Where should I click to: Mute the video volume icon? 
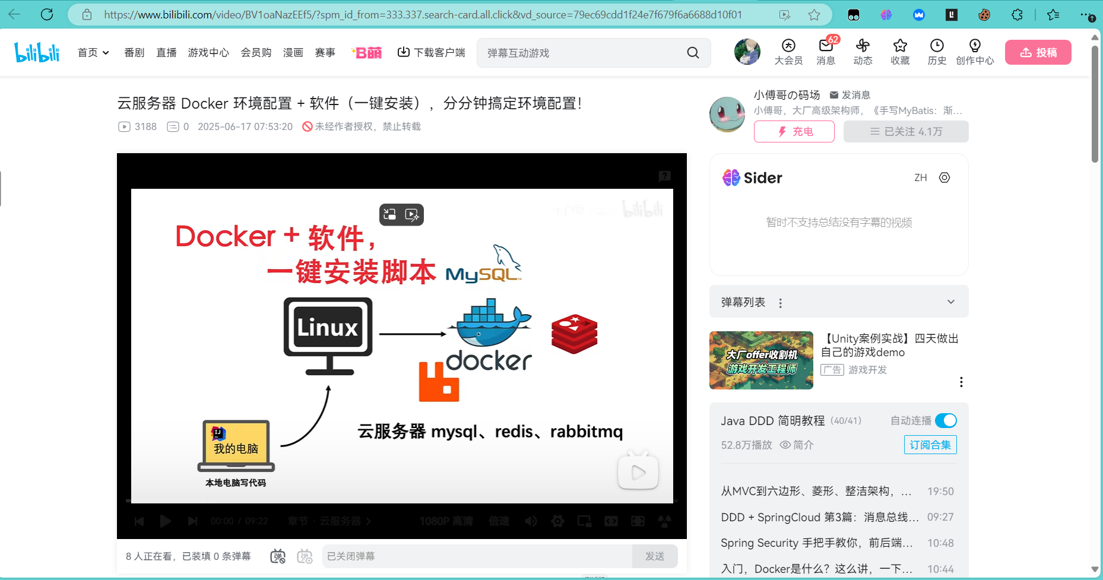(x=531, y=521)
